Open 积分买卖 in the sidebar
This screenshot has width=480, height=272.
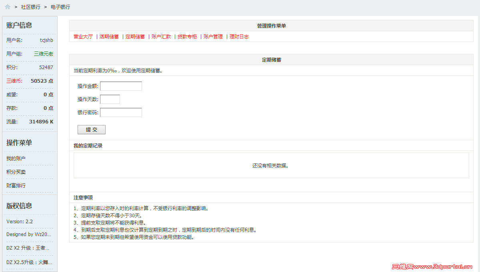coord(16,172)
